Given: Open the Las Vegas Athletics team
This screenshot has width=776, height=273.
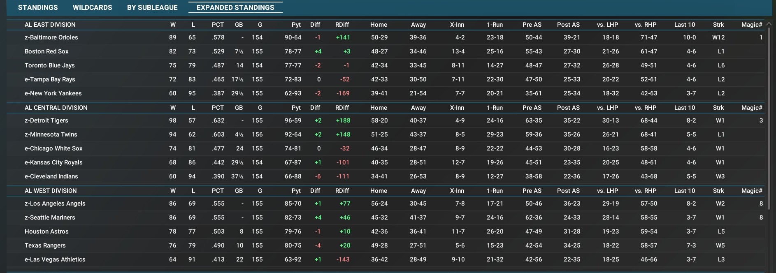Looking at the screenshot, I should tap(55, 259).
